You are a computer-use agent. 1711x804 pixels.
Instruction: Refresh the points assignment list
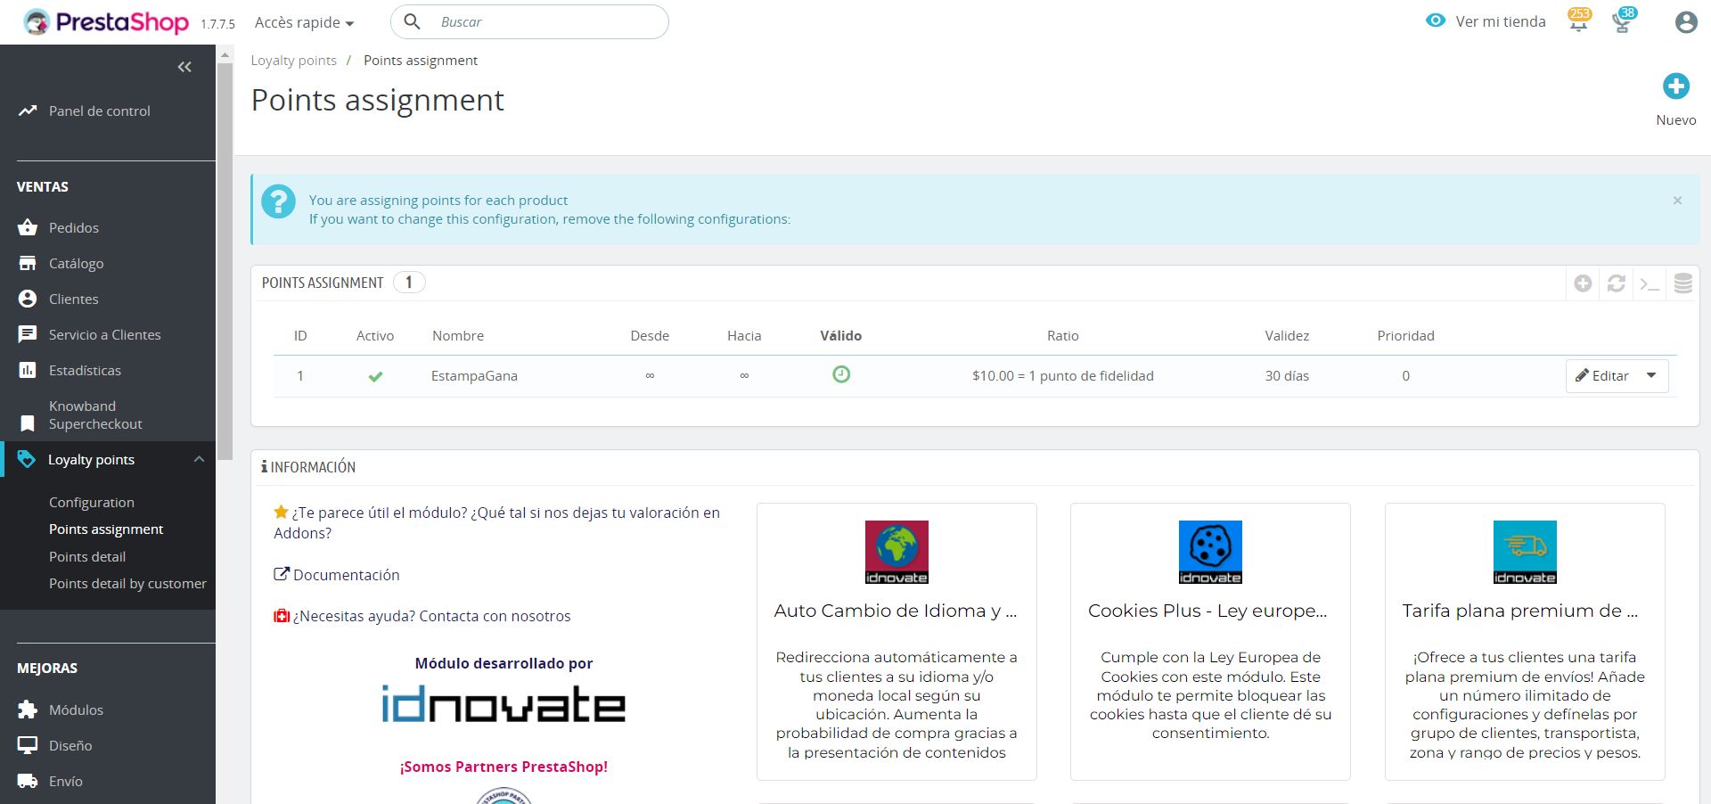[x=1616, y=283]
